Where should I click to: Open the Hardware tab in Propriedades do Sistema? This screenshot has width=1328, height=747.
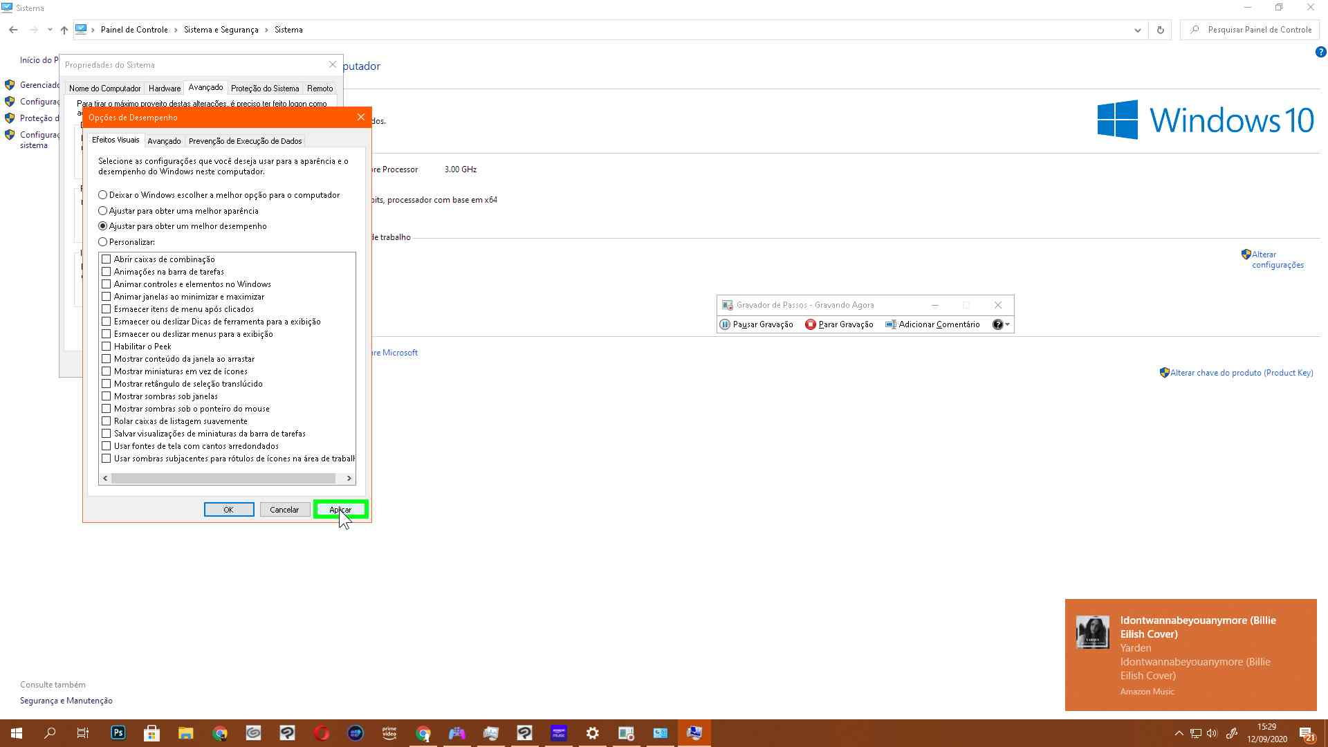point(164,89)
